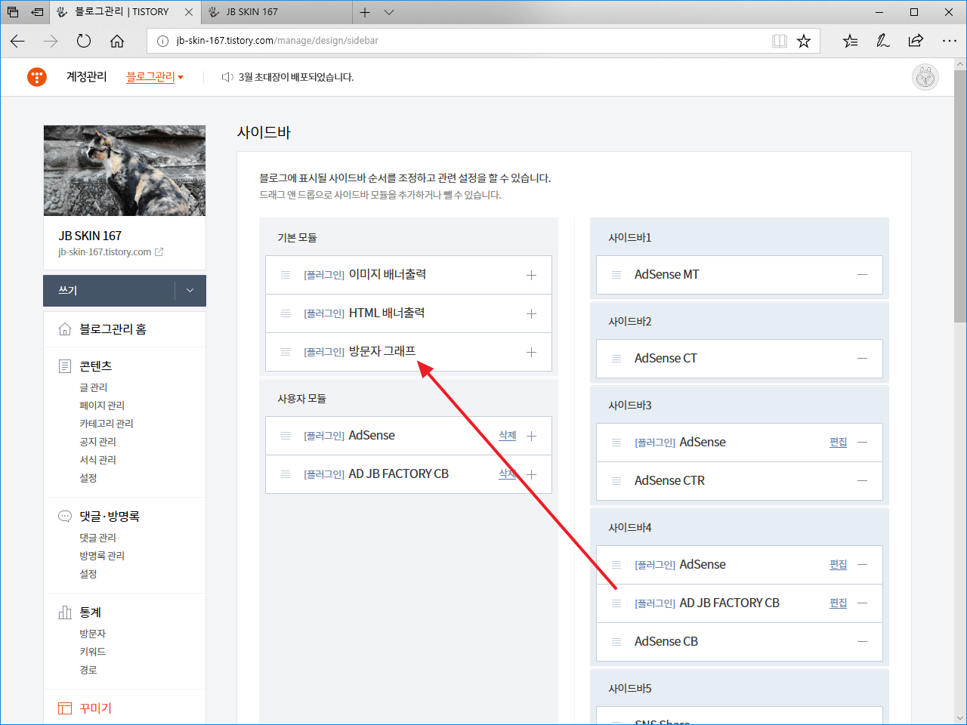Open external blog link icon
Viewport: 967px width, 725px height.
tap(159, 252)
